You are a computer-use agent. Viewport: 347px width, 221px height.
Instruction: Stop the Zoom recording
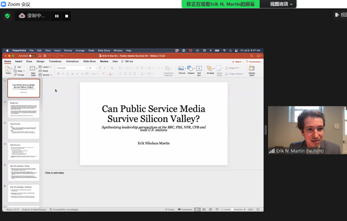66,16
